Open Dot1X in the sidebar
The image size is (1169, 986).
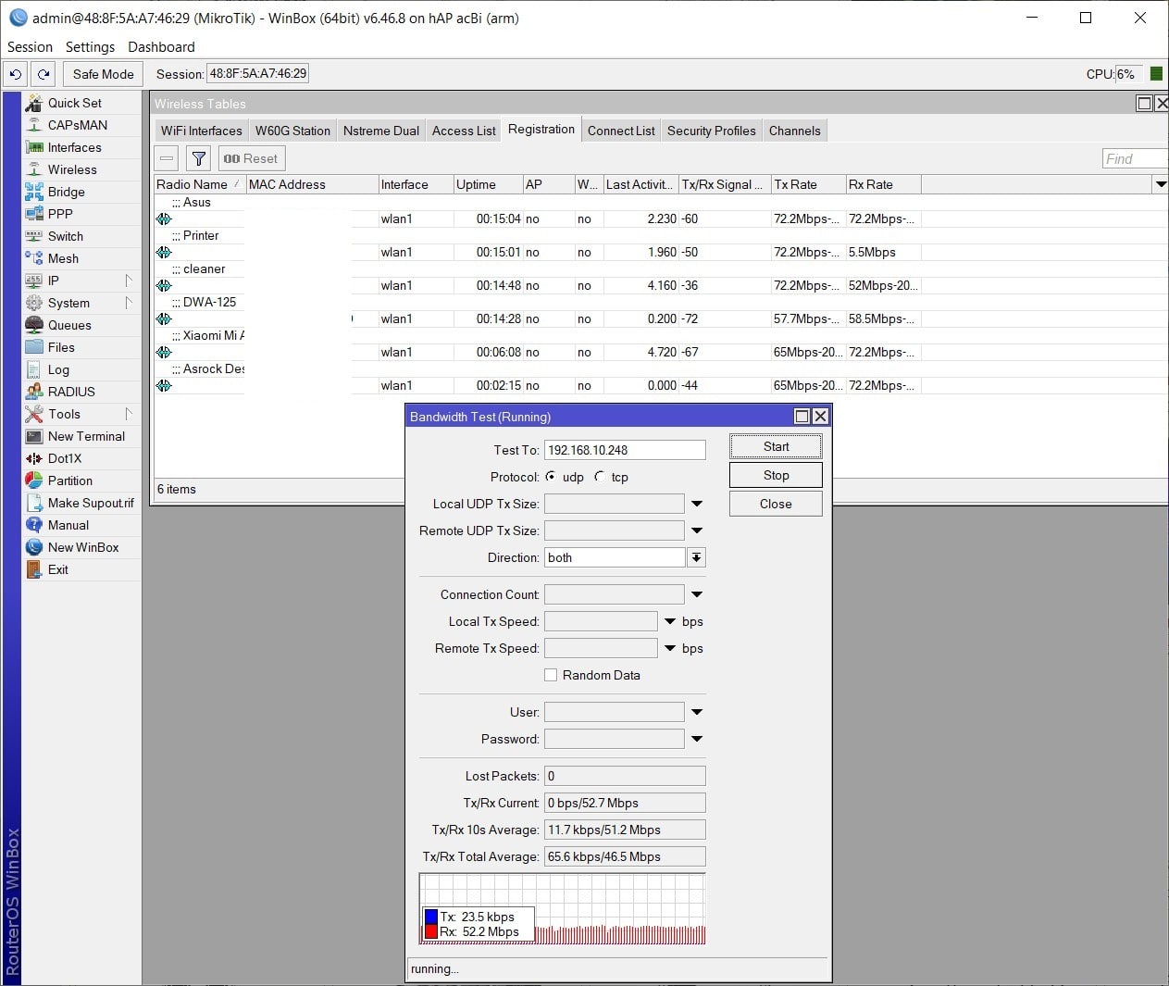pos(65,458)
